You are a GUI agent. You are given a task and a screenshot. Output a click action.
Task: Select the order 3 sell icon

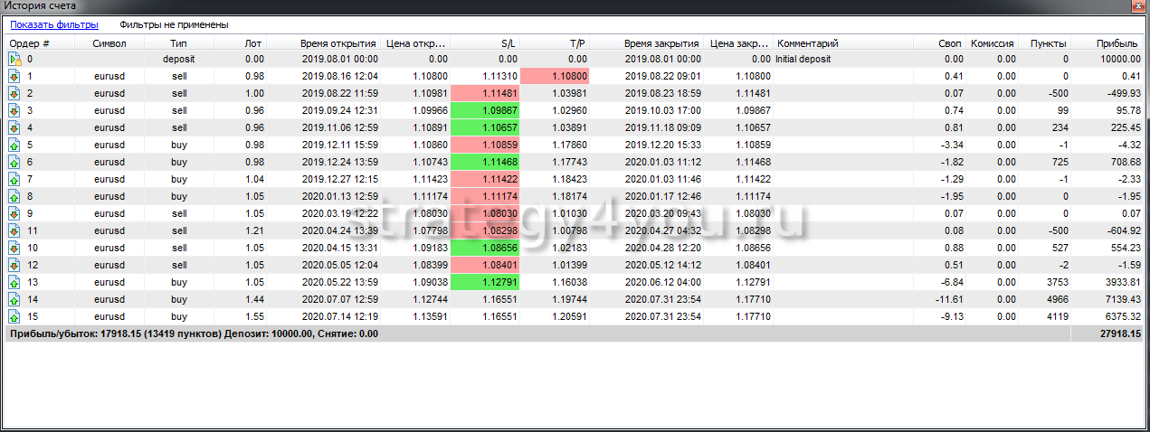14,110
